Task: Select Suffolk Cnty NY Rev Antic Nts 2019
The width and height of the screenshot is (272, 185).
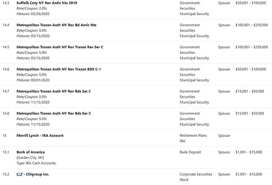Action: (47, 3)
